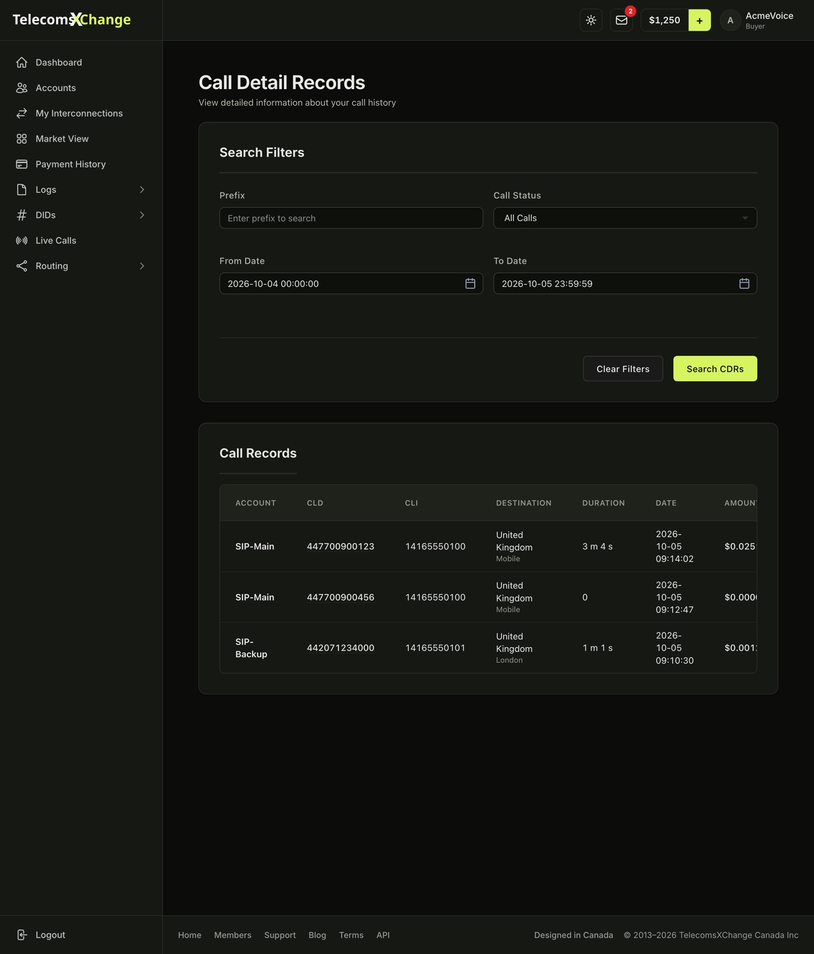This screenshot has width=814, height=954.
Task: Open the Support footer link
Action: click(x=280, y=935)
